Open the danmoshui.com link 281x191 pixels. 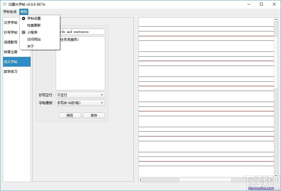click(x=261, y=188)
